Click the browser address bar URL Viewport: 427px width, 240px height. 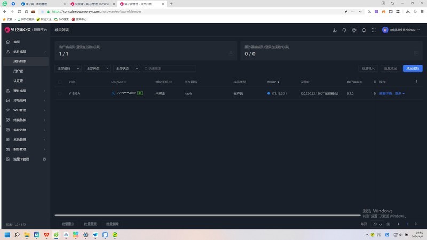(x=97, y=11)
